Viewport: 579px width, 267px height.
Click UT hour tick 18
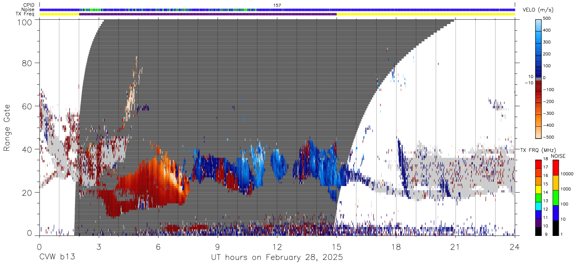point(396,246)
